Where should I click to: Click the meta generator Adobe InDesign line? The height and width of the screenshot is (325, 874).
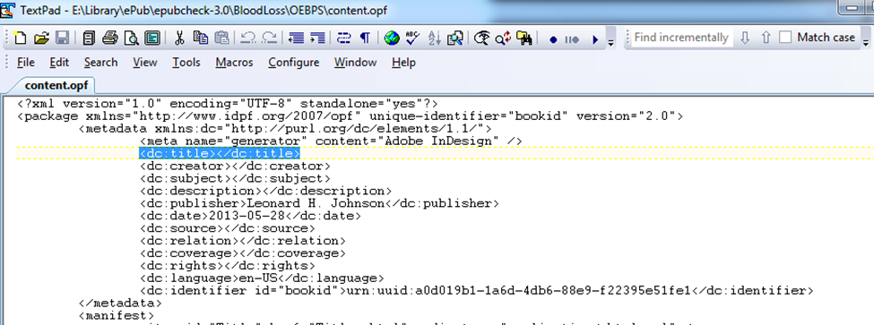(331, 141)
